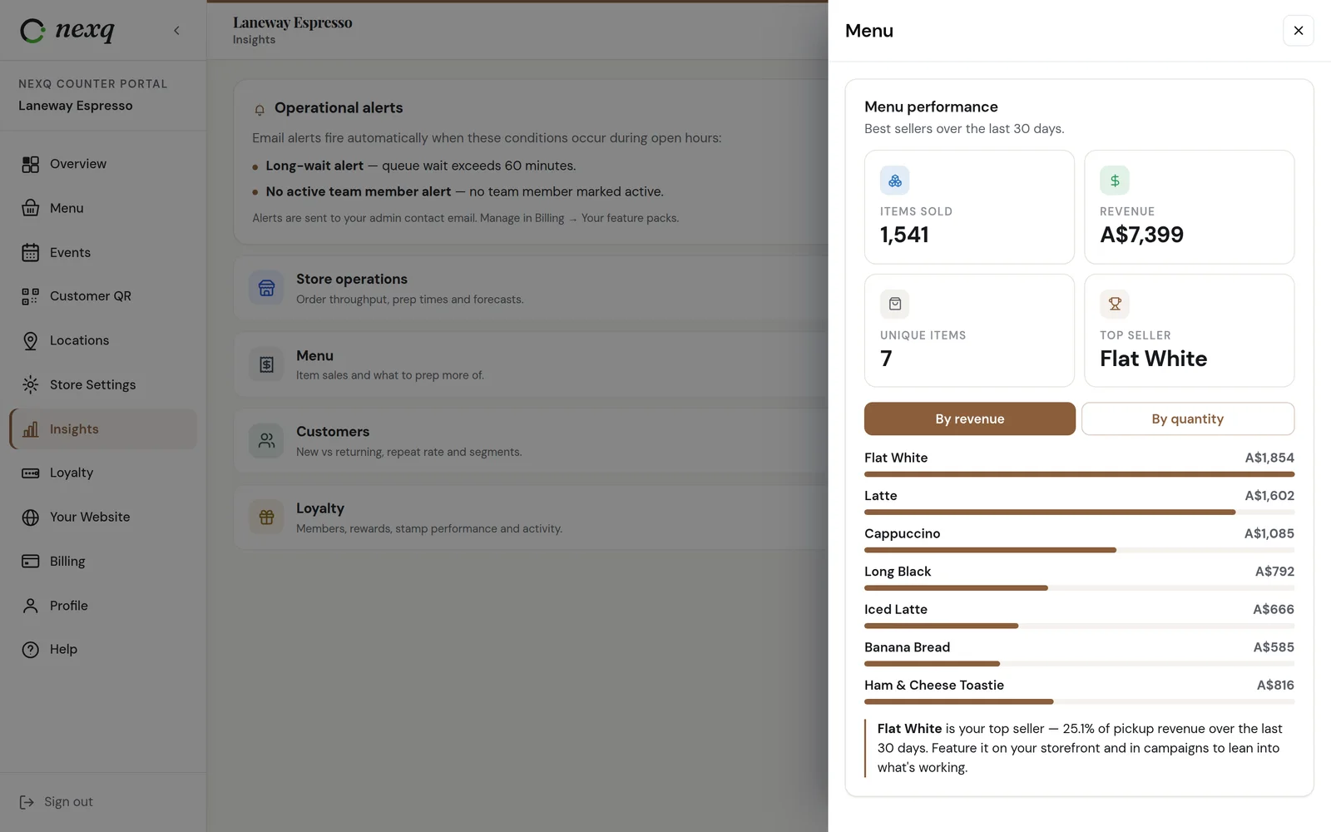The image size is (1331, 832).
Task: Click the Cappuccino revenue bar
Action: pyautogui.click(x=990, y=550)
